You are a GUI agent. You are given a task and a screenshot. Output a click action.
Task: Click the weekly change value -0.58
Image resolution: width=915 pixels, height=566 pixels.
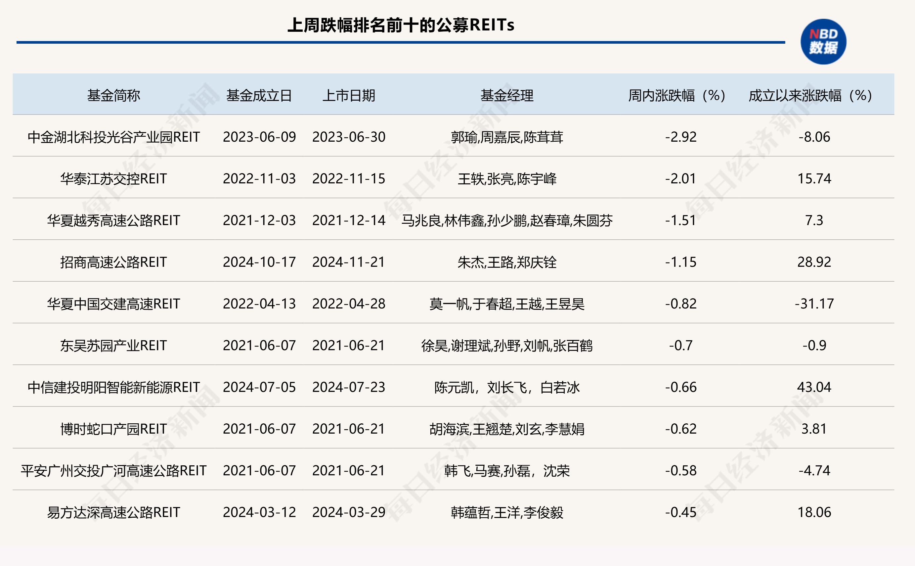(x=680, y=471)
